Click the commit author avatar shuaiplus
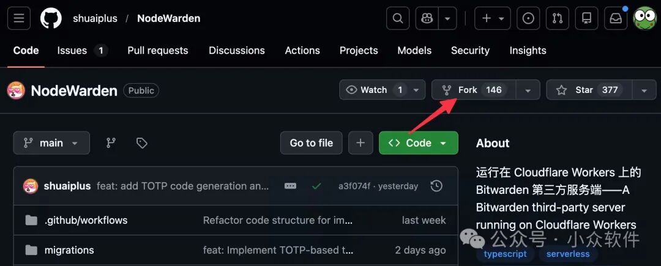 (x=31, y=186)
